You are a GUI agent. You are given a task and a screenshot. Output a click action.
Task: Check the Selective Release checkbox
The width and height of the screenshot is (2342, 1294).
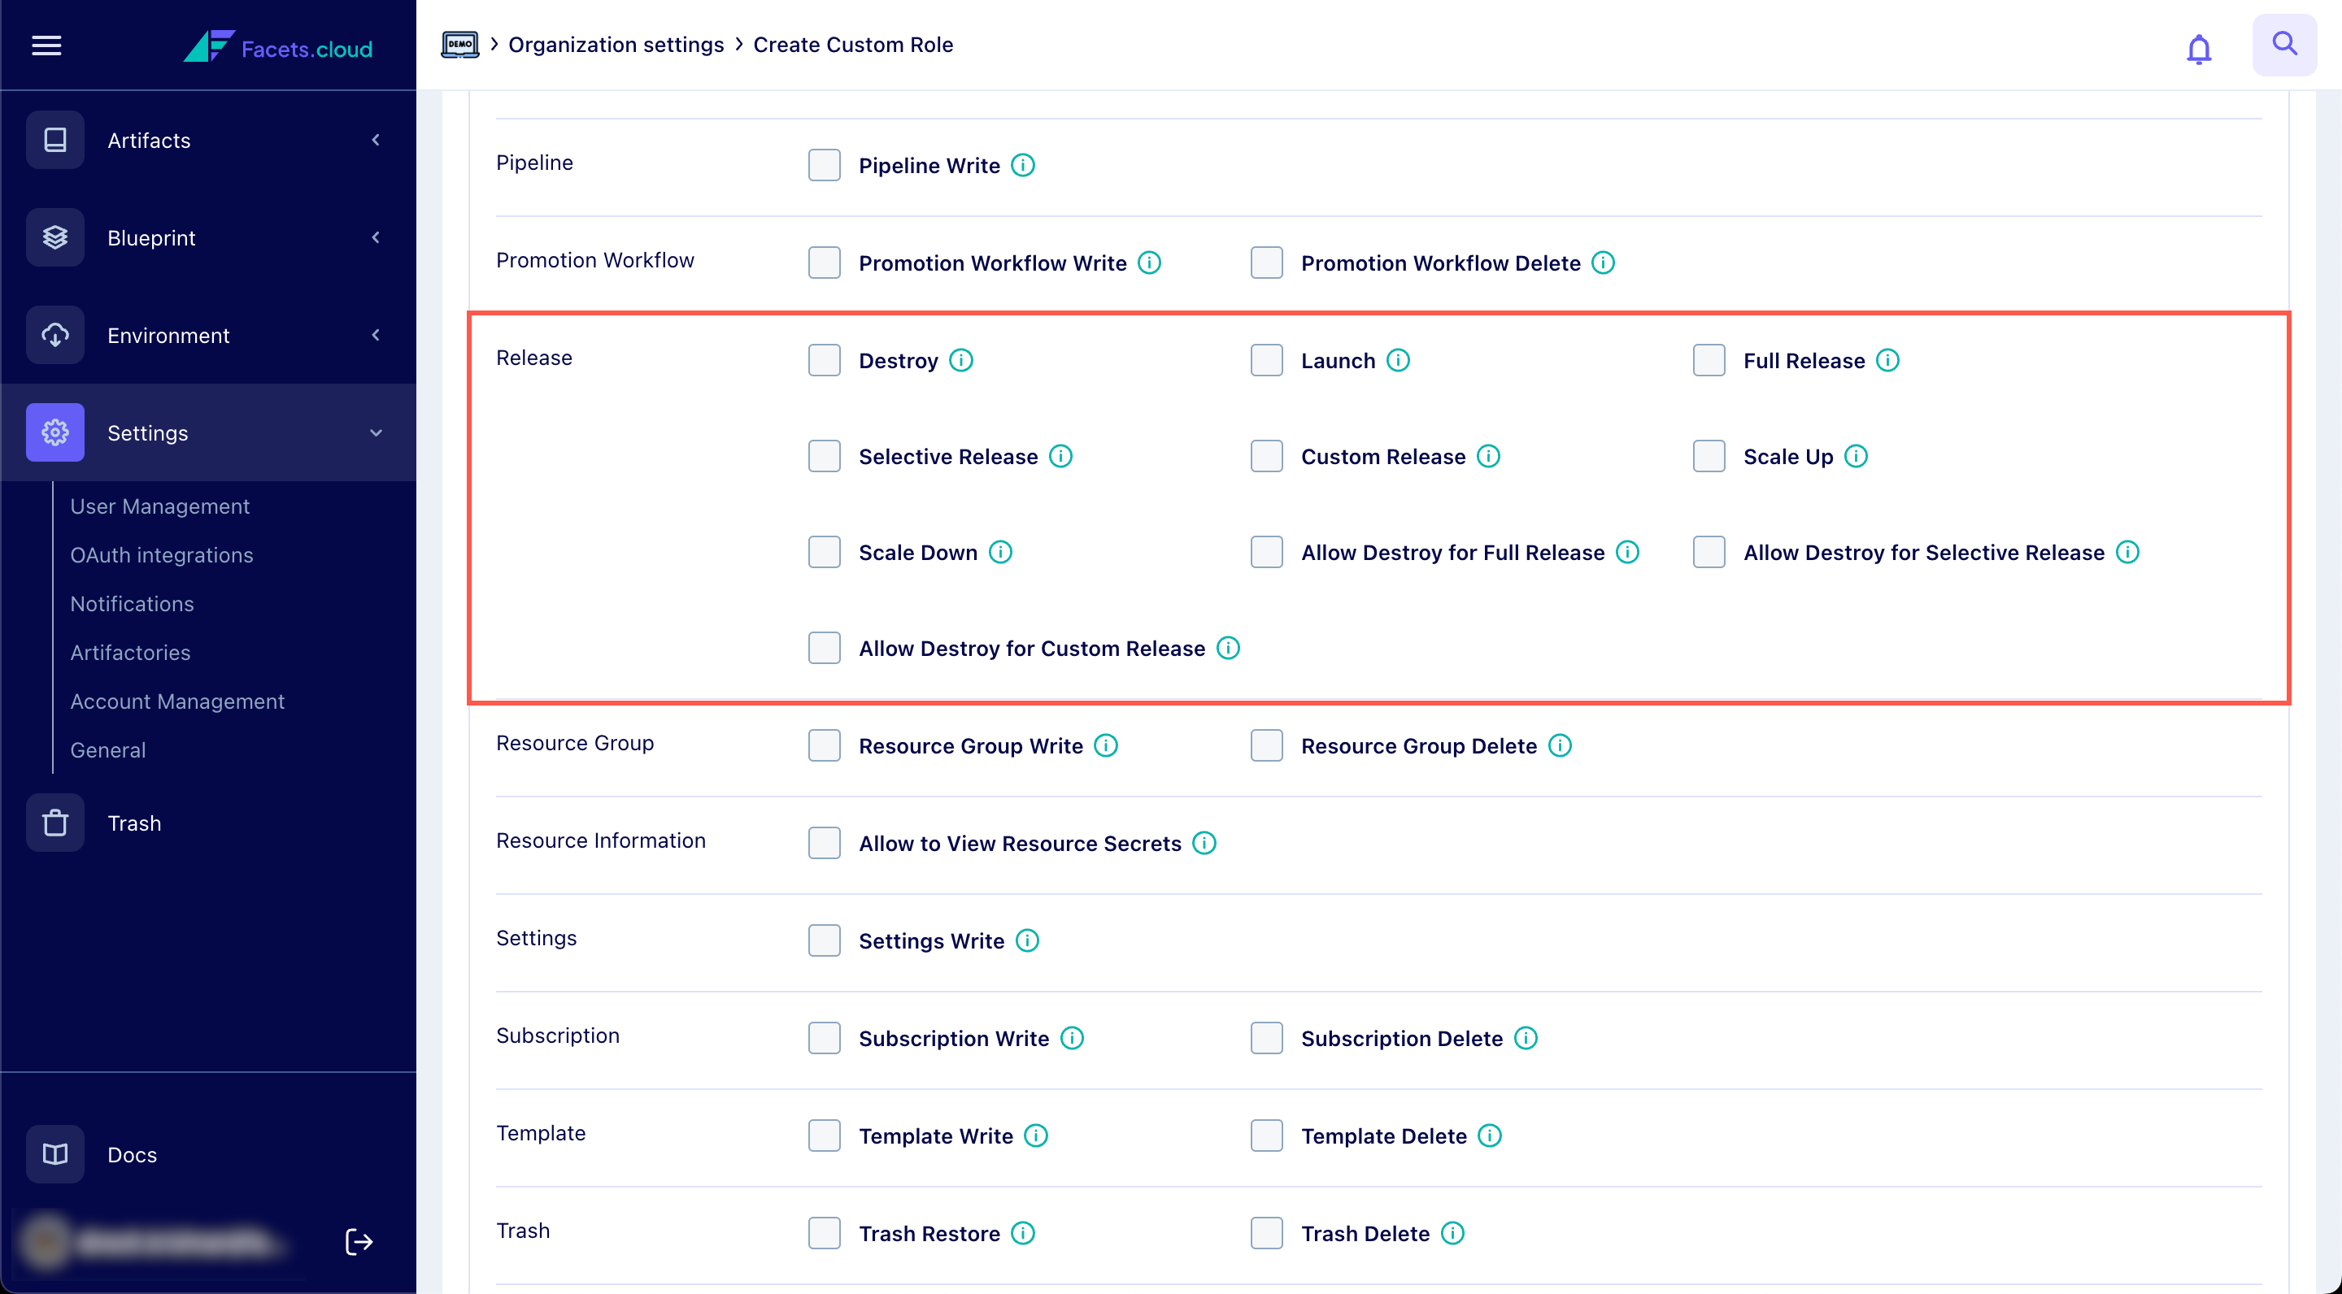[824, 456]
